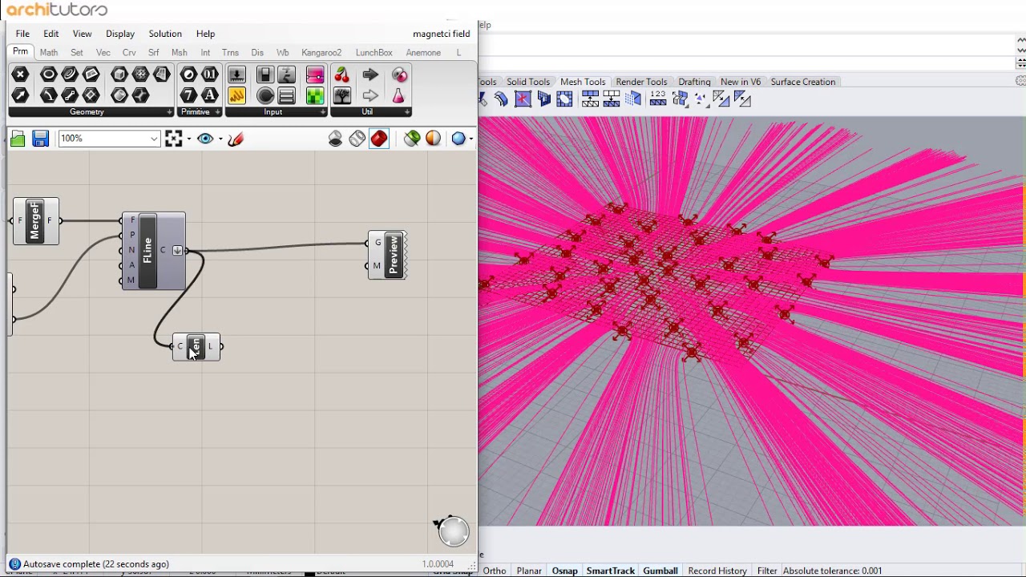Toggle Planar mode in status bar

pyautogui.click(x=529, y=571)
